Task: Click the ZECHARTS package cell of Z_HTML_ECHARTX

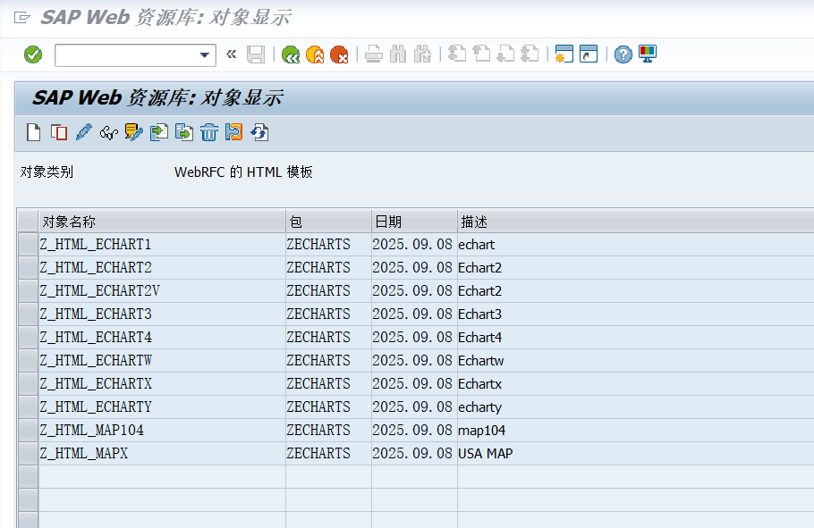Action: coord(328,384)
